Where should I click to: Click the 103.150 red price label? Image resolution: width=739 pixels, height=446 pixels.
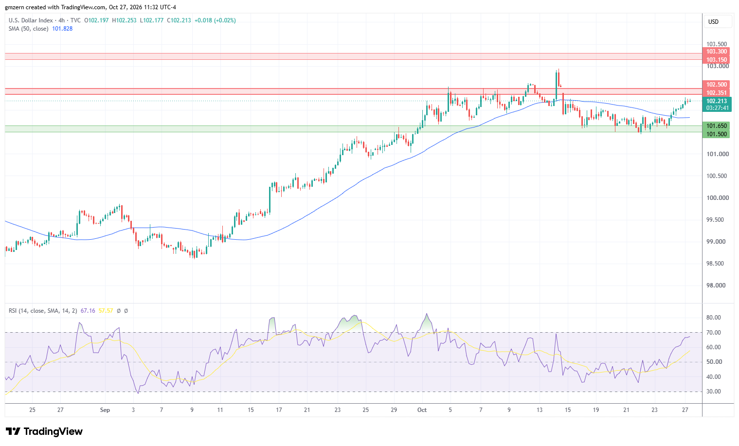click(x=717, y=60)
